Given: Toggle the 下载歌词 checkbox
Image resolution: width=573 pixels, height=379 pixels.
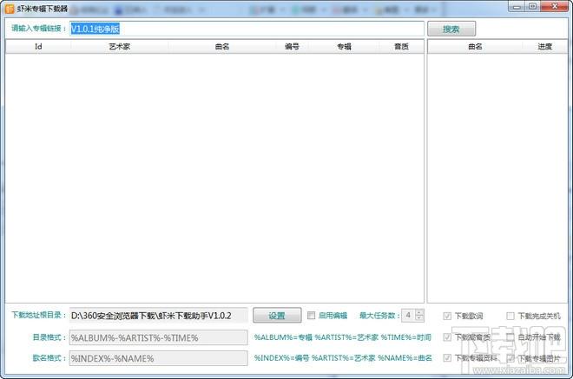Looking at the screenshot, I should (447, 316).
